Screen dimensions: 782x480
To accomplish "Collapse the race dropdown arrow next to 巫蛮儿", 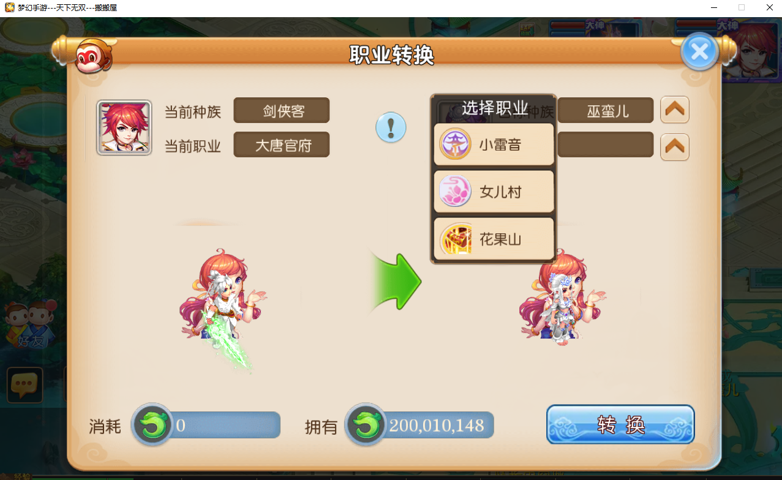I will [675, 110].
